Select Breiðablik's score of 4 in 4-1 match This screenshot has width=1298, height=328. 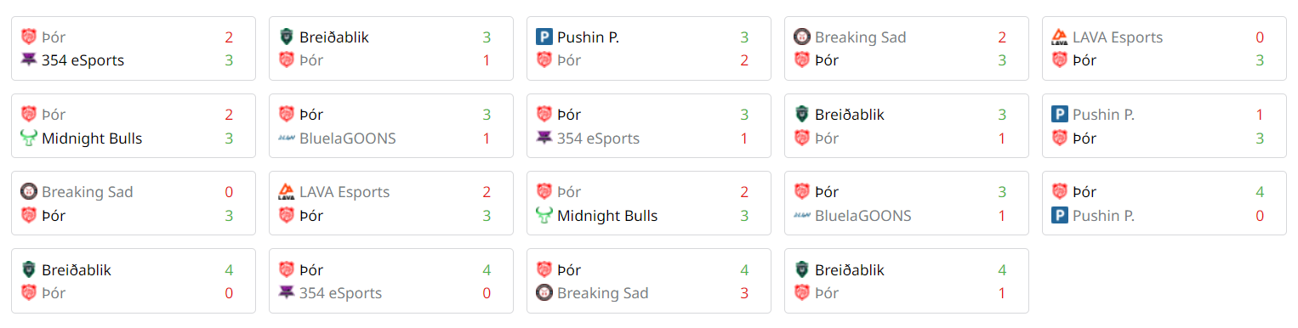tap(1002, 270)
